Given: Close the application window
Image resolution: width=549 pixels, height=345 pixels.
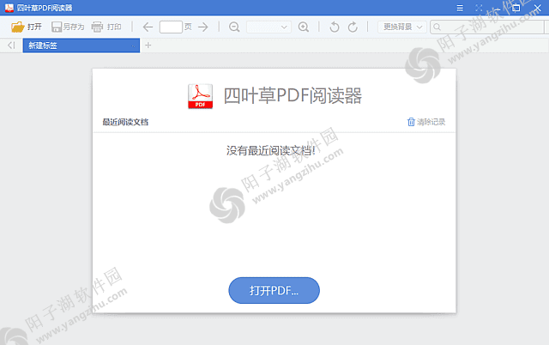Looking at the screenshot, I should tap(537, 8).
